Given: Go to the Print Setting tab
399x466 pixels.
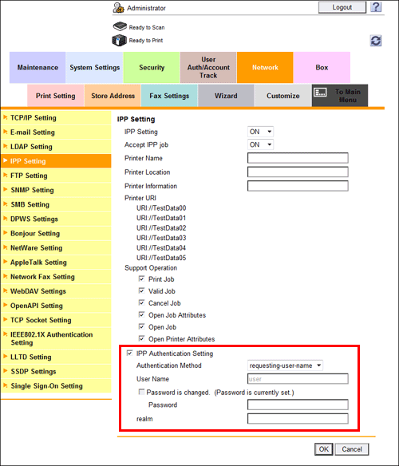Looking at the screenshot, I should click(x=56, y=96).
